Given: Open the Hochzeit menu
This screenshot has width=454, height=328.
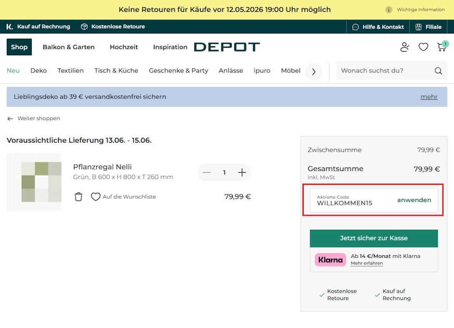Looking at the screenshot, I should 124,47.
